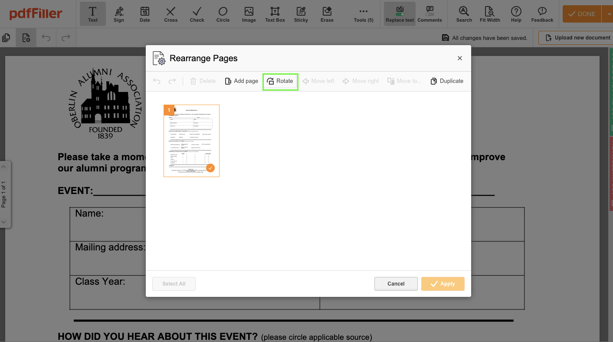The image size is (613, 342).
Task: Open the Search function
Action: point(463,13)
